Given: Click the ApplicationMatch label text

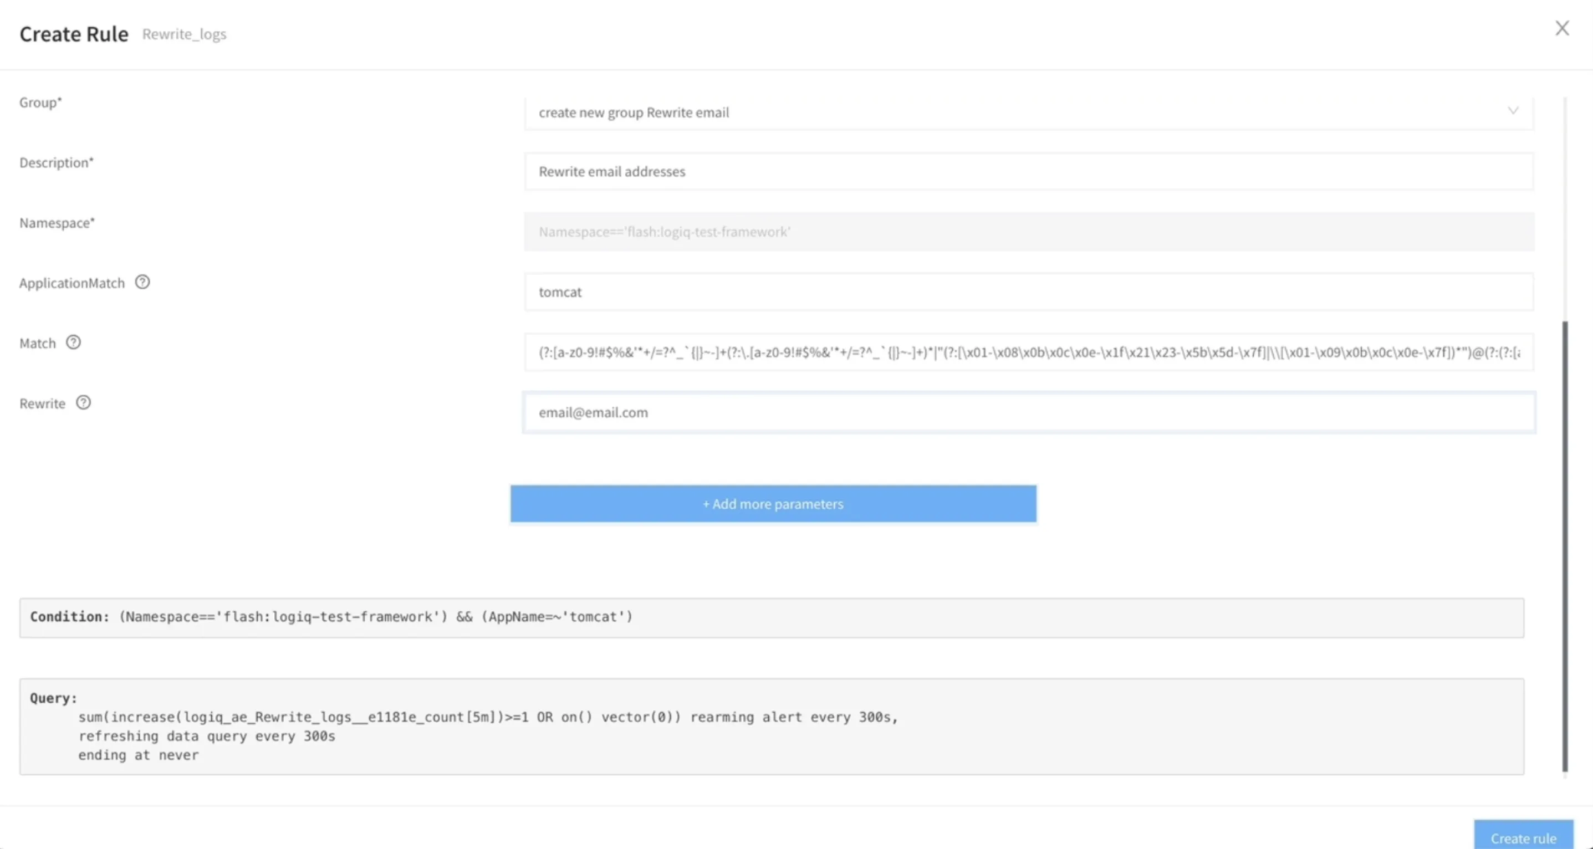Looking at the screenshot, I should [72, 283].
